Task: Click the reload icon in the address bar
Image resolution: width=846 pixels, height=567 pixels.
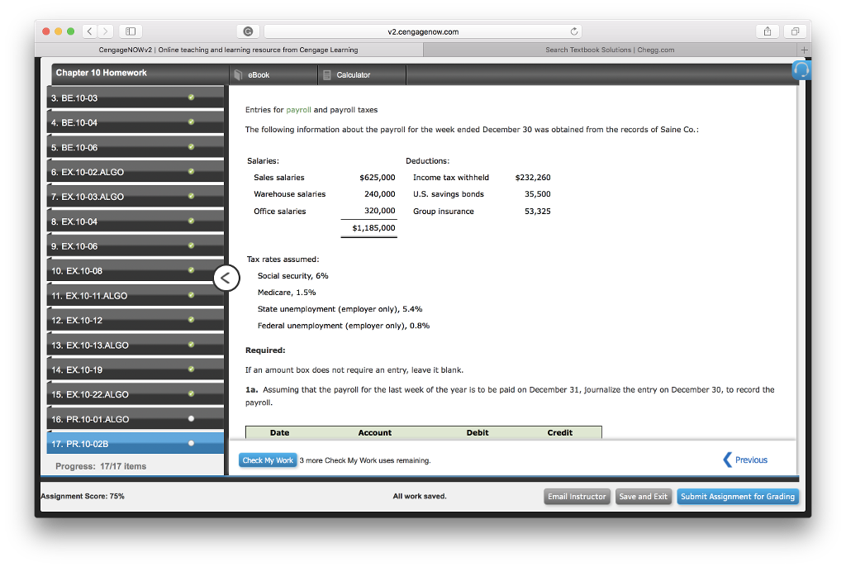Action: point(574,31)
